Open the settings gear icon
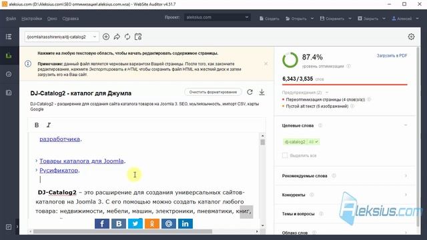The image size is (427, 240). click(411, 37)
